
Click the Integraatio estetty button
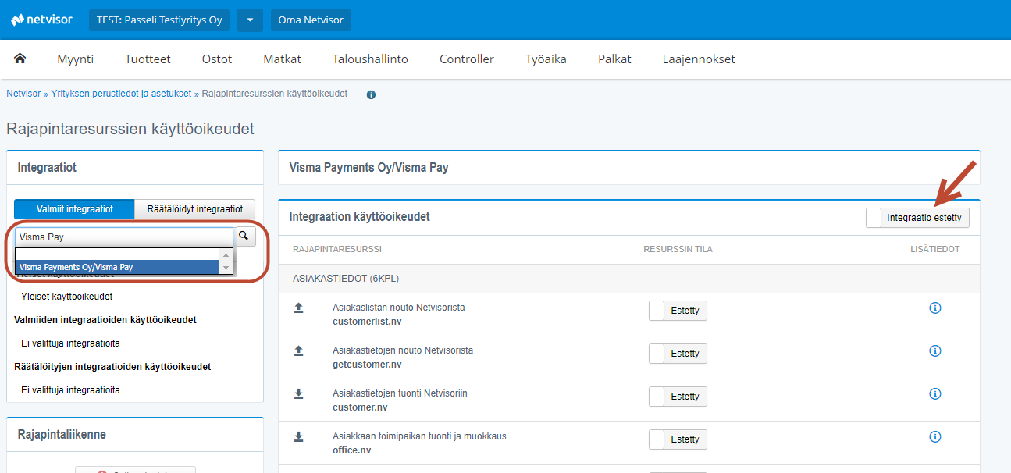click(x=917, y=217)
